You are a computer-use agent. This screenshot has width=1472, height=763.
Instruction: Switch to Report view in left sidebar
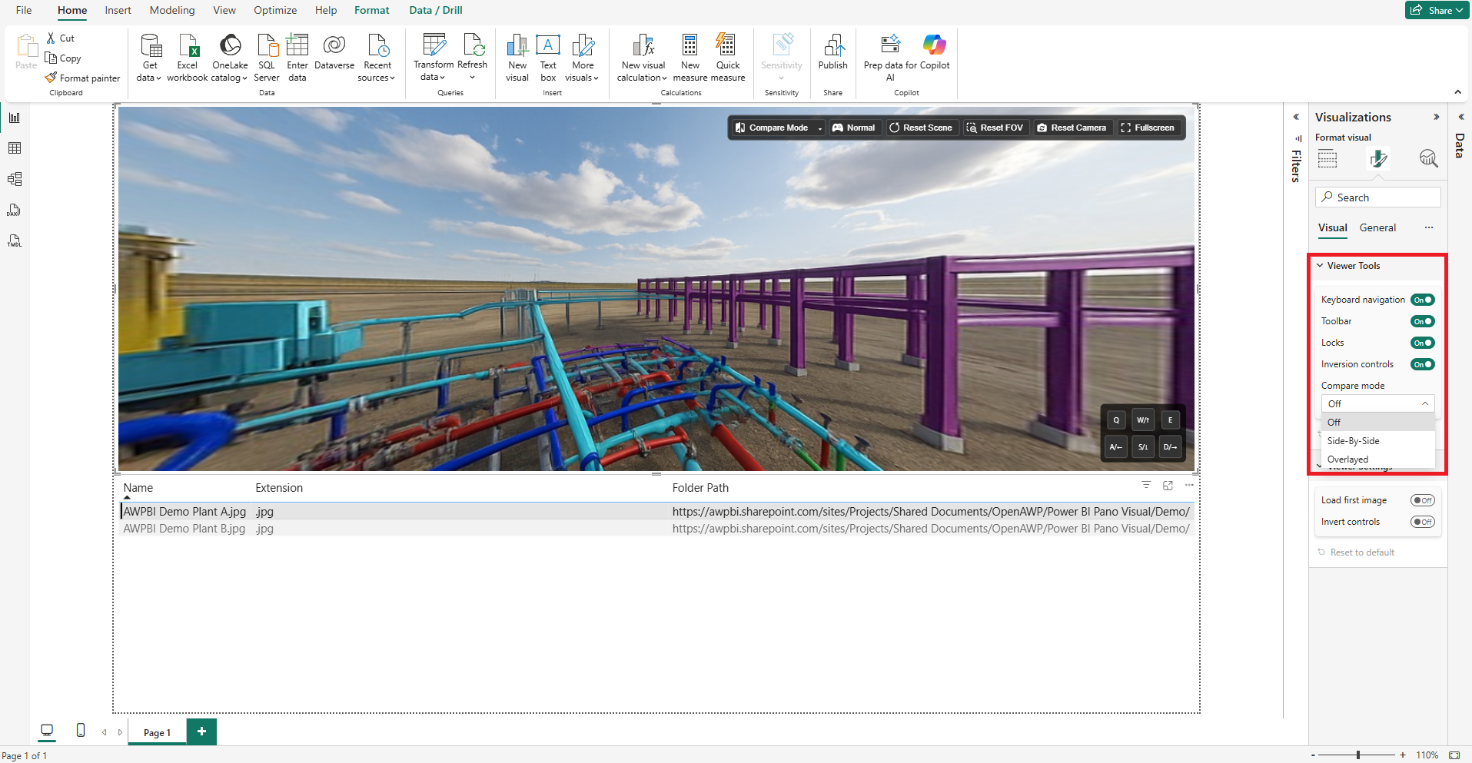point(15,118)
